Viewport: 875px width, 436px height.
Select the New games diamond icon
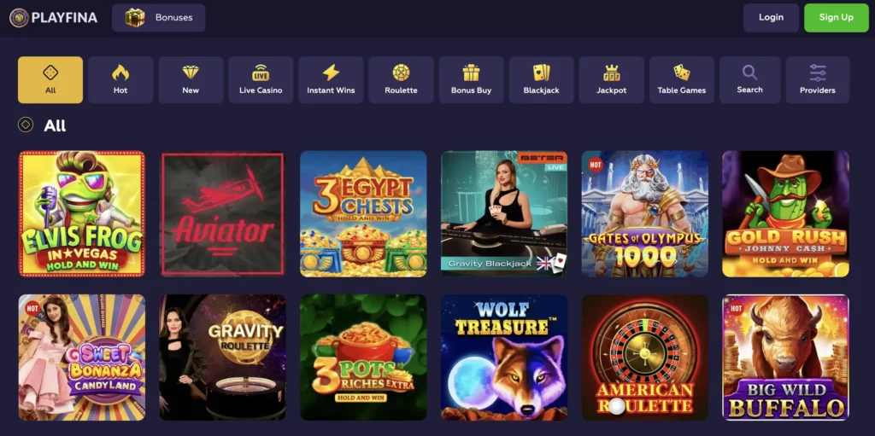(191, 79)
